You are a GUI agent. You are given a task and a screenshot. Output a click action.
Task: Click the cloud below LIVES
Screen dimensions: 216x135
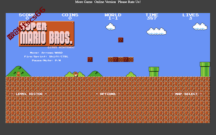[200, 26]
